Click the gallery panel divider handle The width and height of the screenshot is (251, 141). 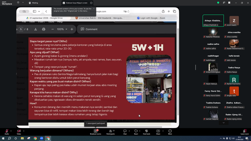(x=195, y=67)
